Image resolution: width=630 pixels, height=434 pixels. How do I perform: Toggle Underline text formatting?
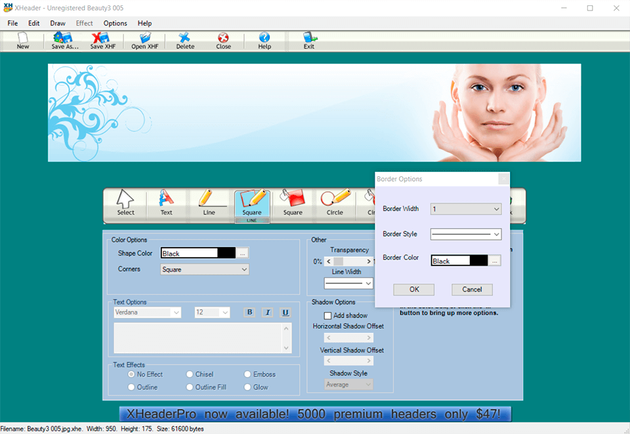[285, 312]
